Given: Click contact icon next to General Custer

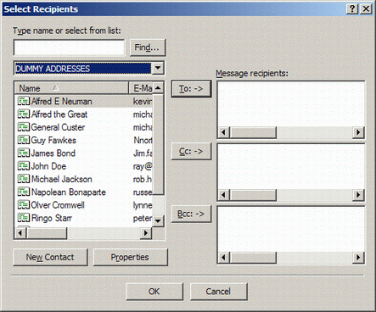Looking at the screenshot, I should click(24, 127).
